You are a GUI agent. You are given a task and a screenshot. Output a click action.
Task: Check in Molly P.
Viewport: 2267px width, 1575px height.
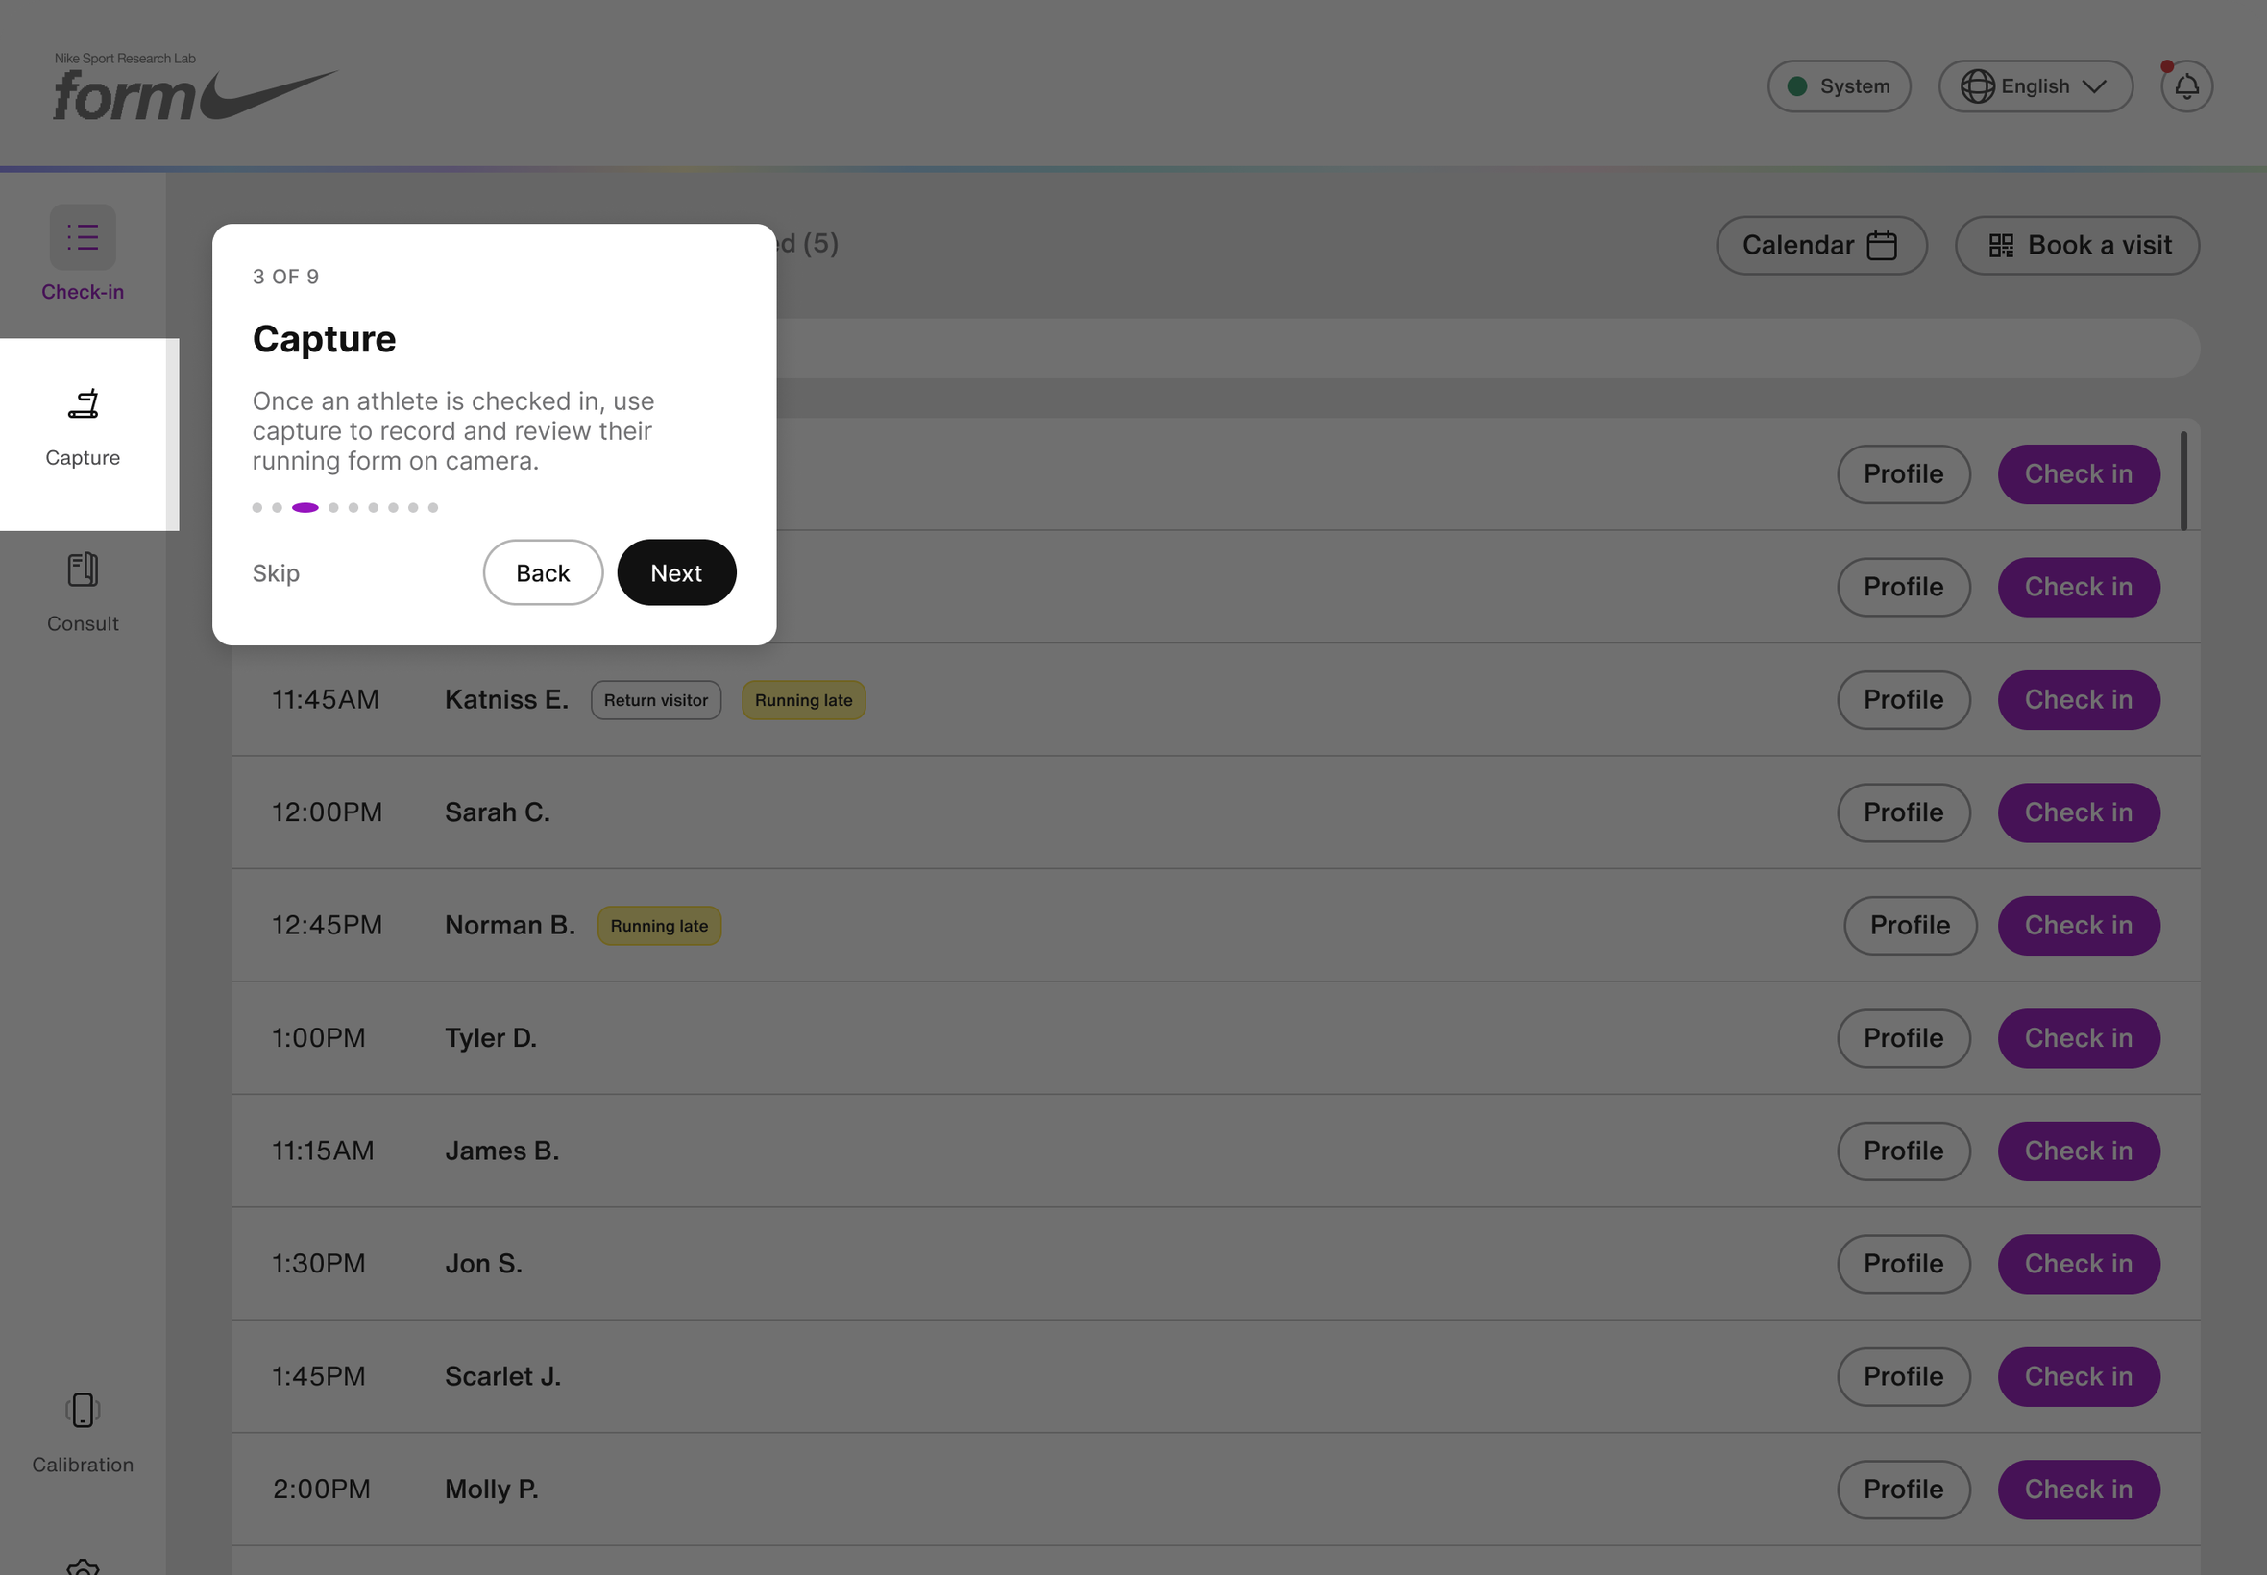pos(2079,1490)
